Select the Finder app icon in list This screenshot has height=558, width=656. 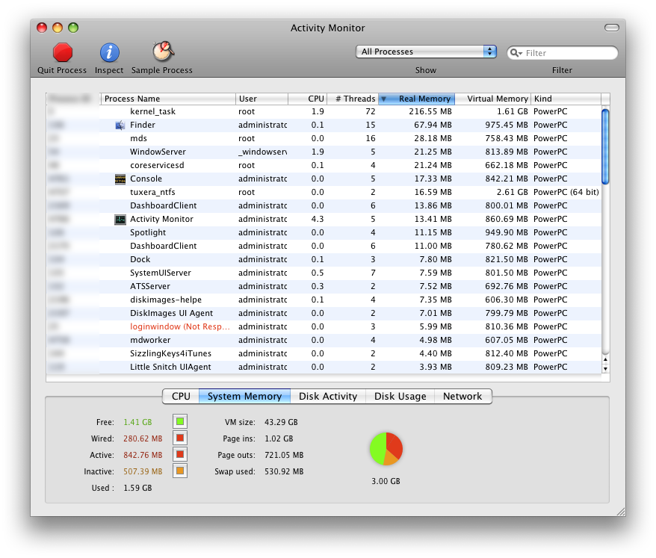(x=120, y=125)
